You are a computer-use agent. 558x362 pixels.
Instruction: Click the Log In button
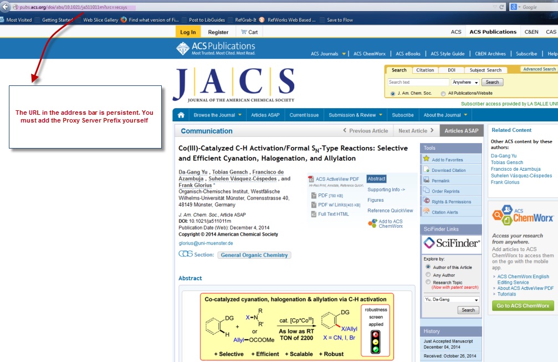pos(188,32)
